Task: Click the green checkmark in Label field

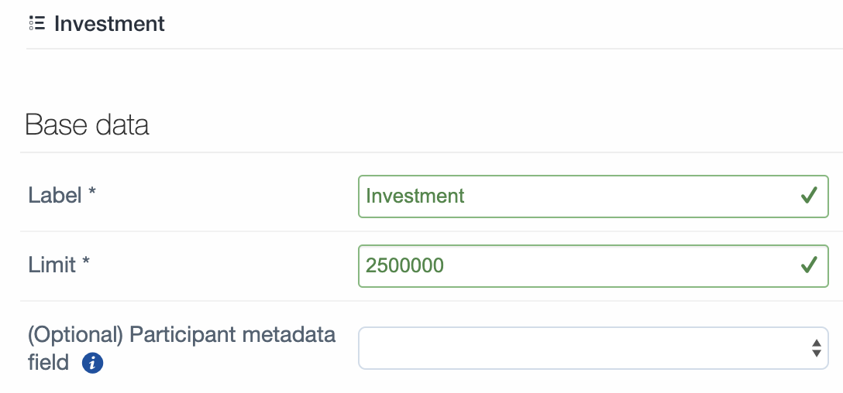Action: click(809, 196)
